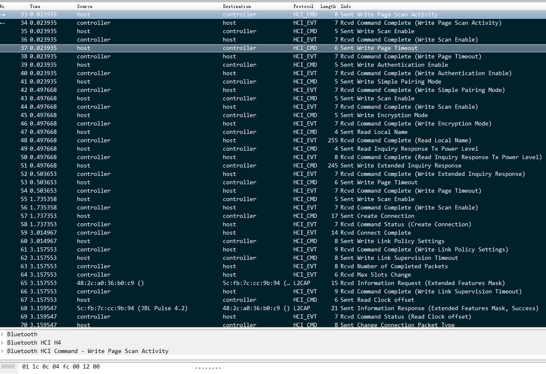Select packet 60 Sent Write Link Policy Settings
The width and height of the screenshot is (546, 374).
pyautogui.click(x=273, y=241)
